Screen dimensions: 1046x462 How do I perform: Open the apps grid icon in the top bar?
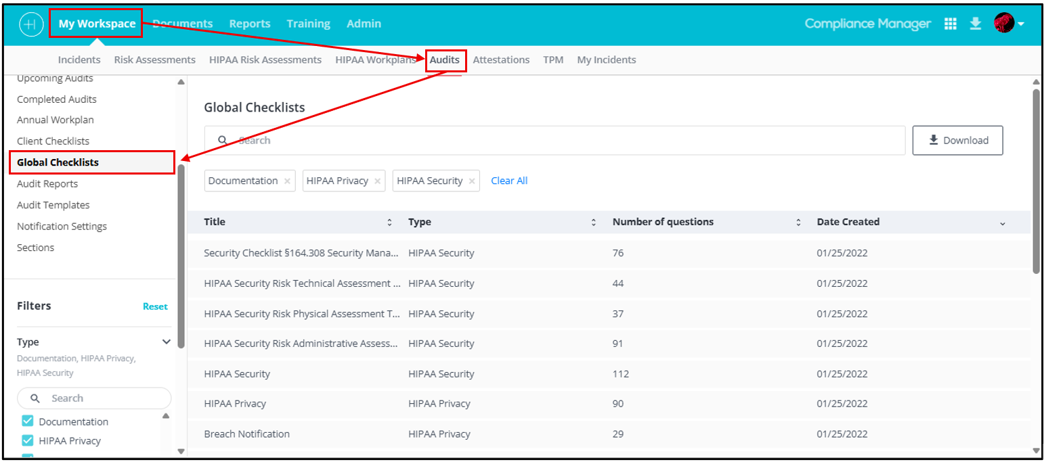click(x=951, y=23)
